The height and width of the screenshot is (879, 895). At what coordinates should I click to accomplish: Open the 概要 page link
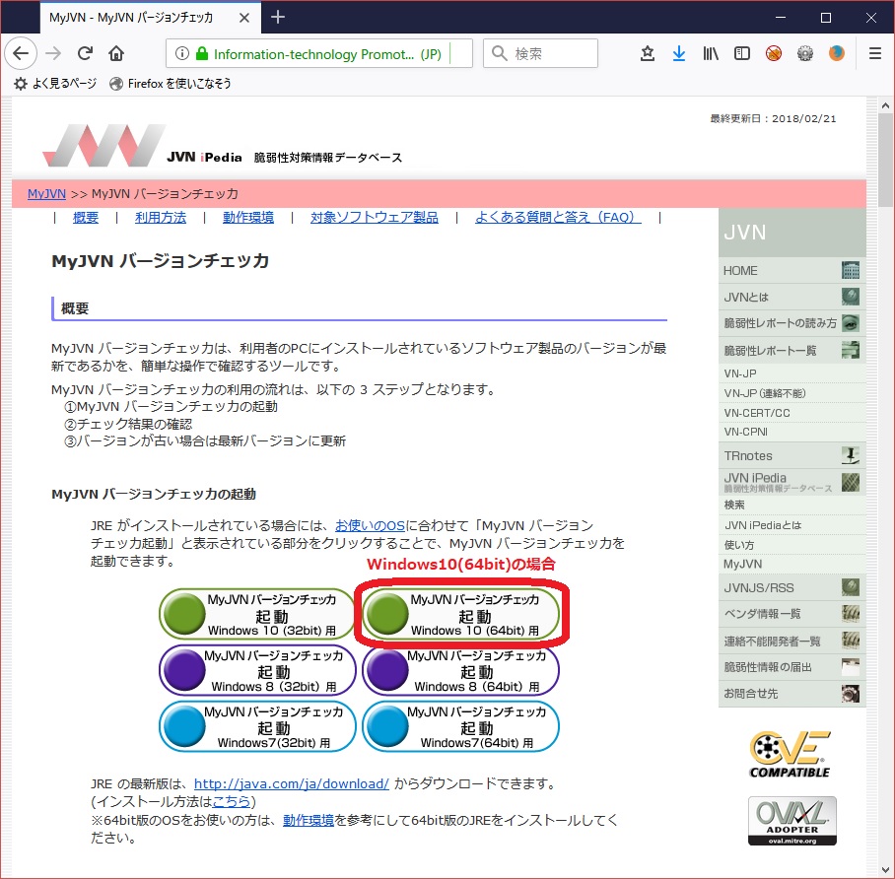coord(86,218)
